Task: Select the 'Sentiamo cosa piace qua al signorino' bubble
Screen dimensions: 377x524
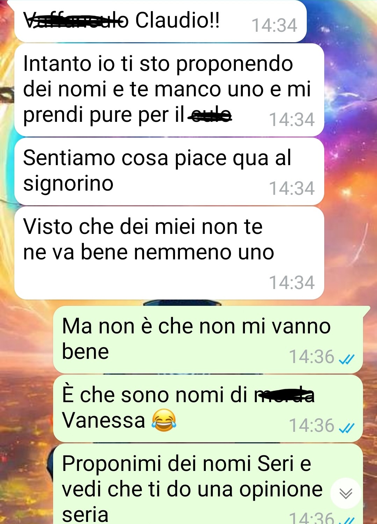Action: coord(169,171)
